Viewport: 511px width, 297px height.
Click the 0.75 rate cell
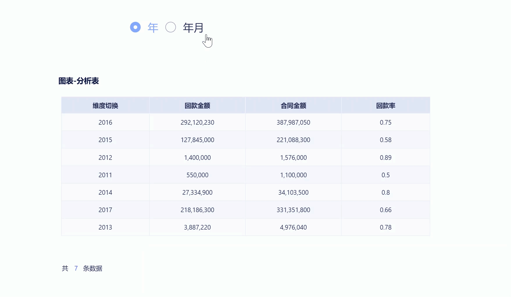click(x=386, y=122)
